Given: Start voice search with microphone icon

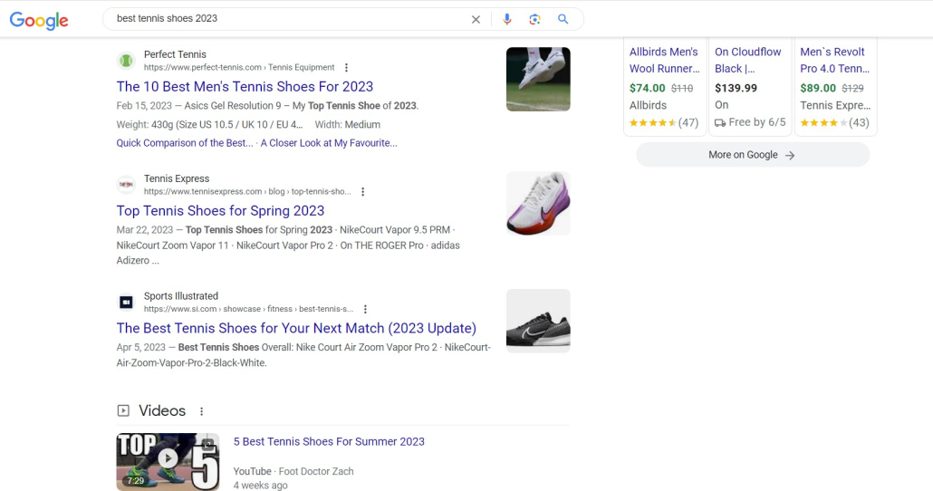Looking at the screenshot, I should point(506,19).
